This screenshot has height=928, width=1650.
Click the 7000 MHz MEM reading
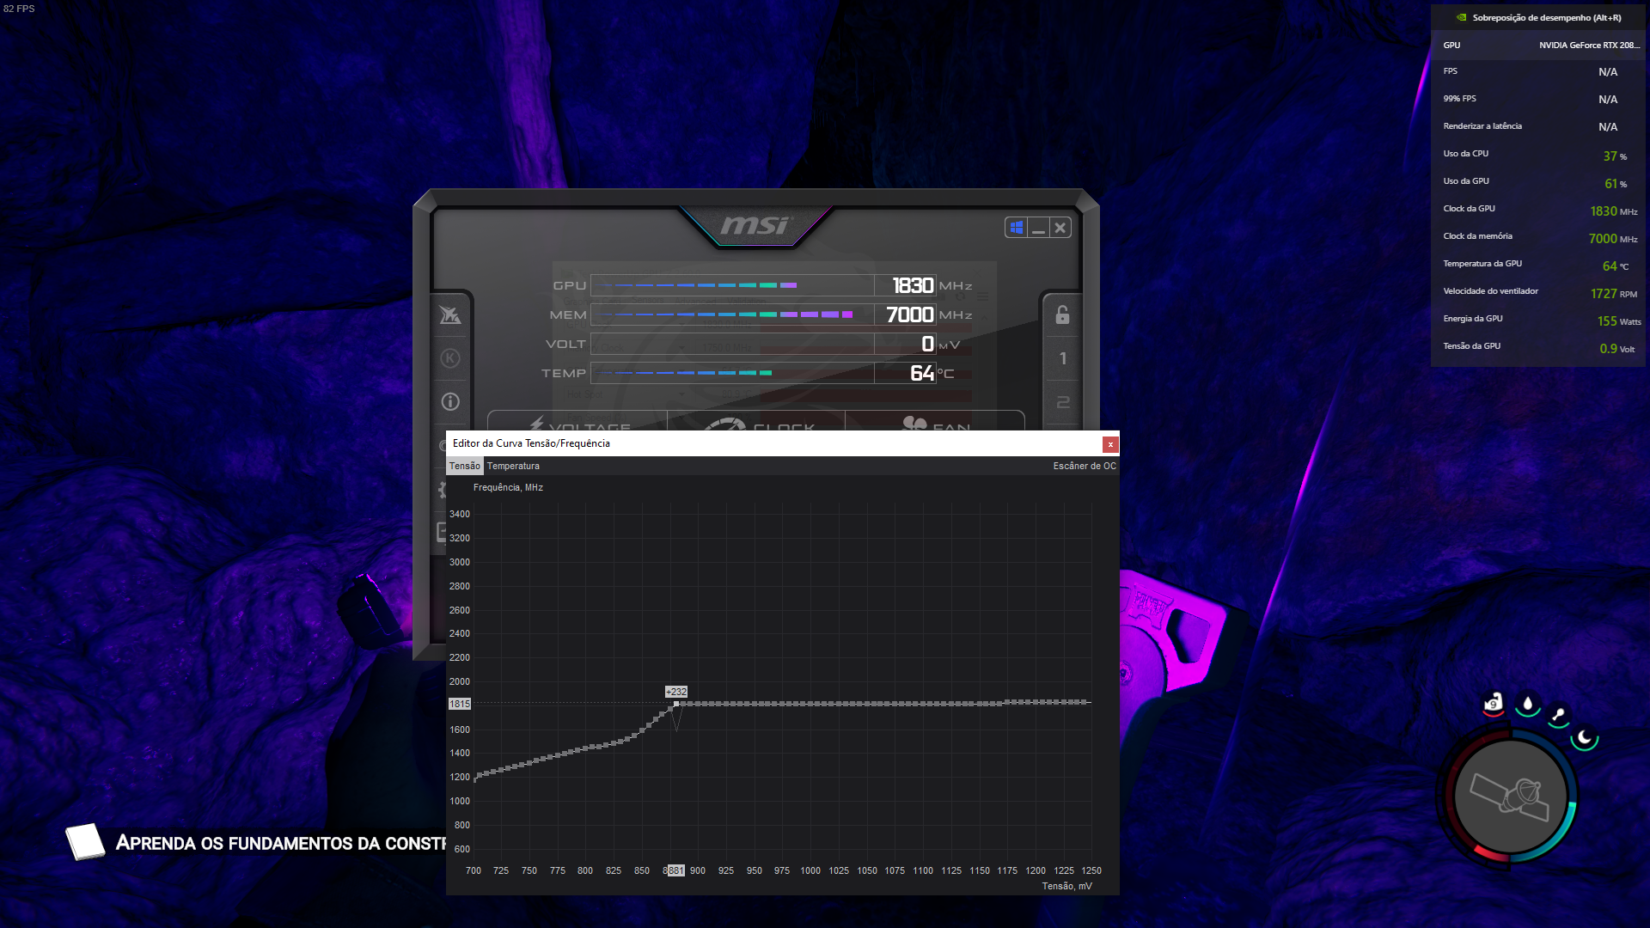910,314
